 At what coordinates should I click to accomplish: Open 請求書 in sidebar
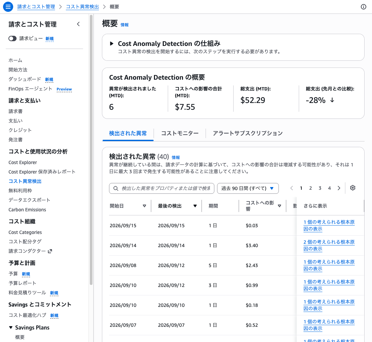(x=16, y=111)
